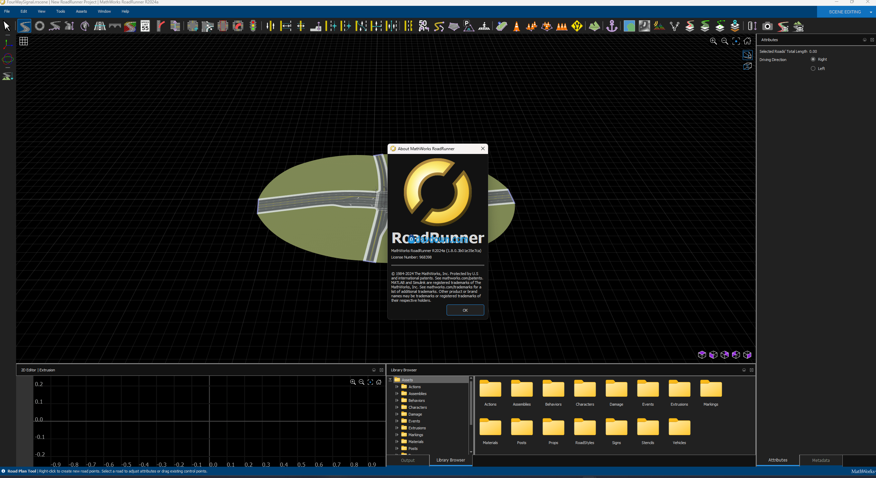Collapse the Assets root folder
The image size is (876, 478).
pyautogui.click(x=390, y=380)
